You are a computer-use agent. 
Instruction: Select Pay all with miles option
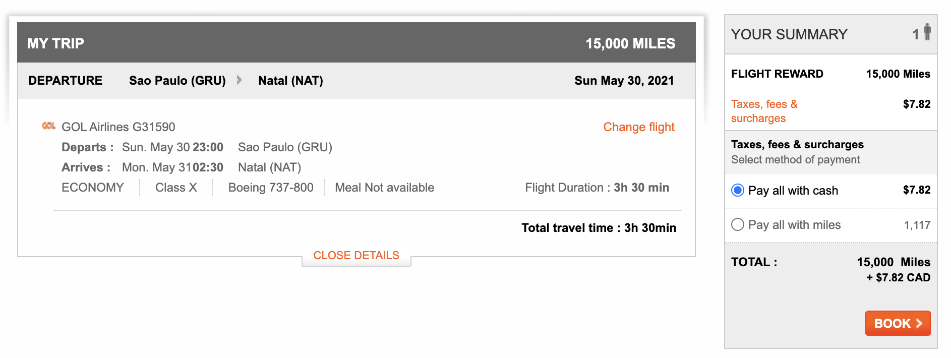(738, 225)
